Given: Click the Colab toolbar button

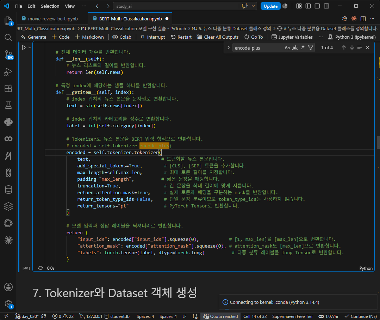Looking at the screenshot, I should (122, 37).
